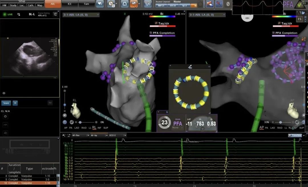Toggle the eye icon under ultrasound view
The height and width of the screenshot is (187, 308).
point(4,93)
